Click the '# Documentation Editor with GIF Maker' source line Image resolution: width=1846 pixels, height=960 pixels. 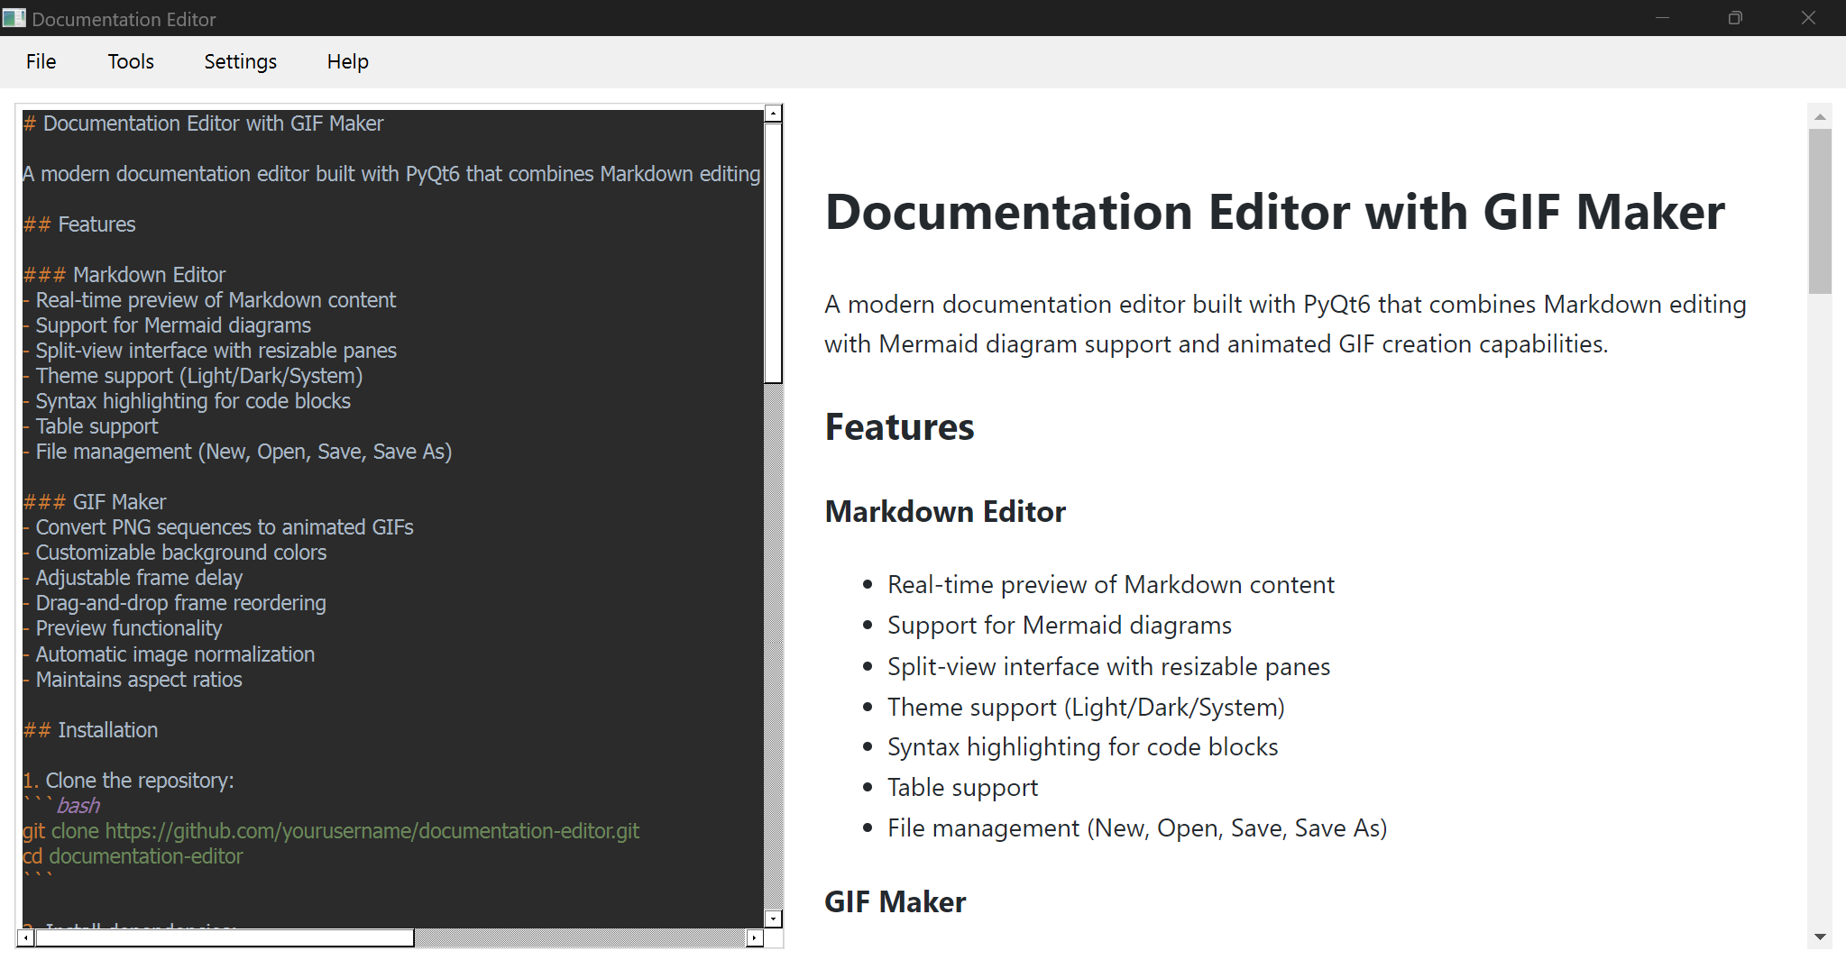click(x=204, y=123)
